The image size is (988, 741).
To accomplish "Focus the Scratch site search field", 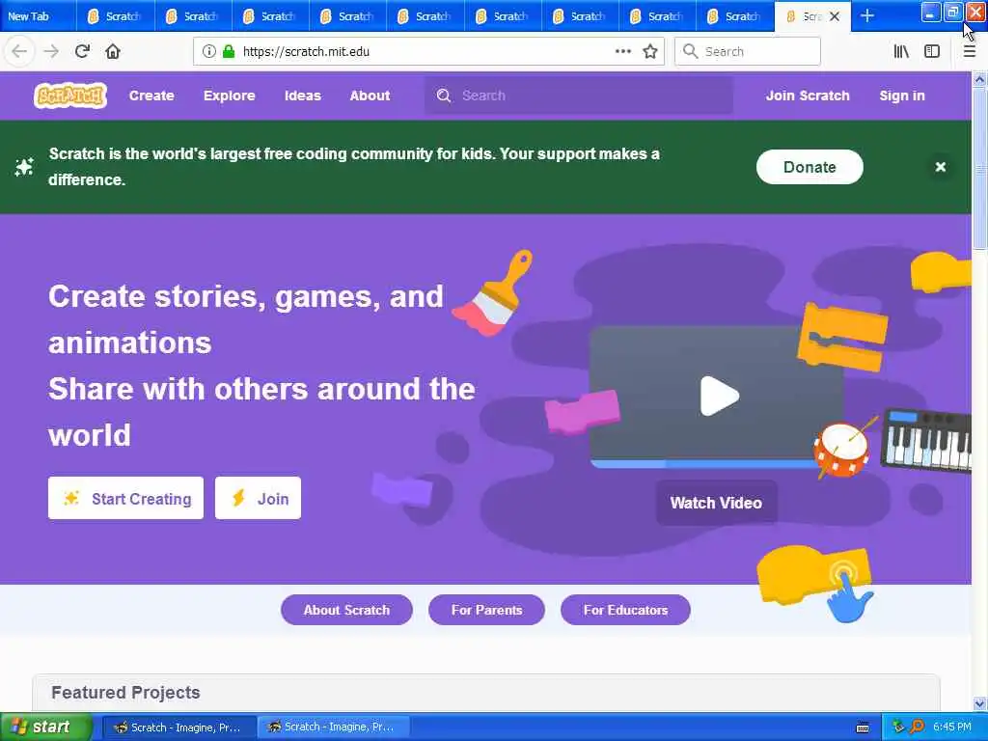I will [579, 96].
